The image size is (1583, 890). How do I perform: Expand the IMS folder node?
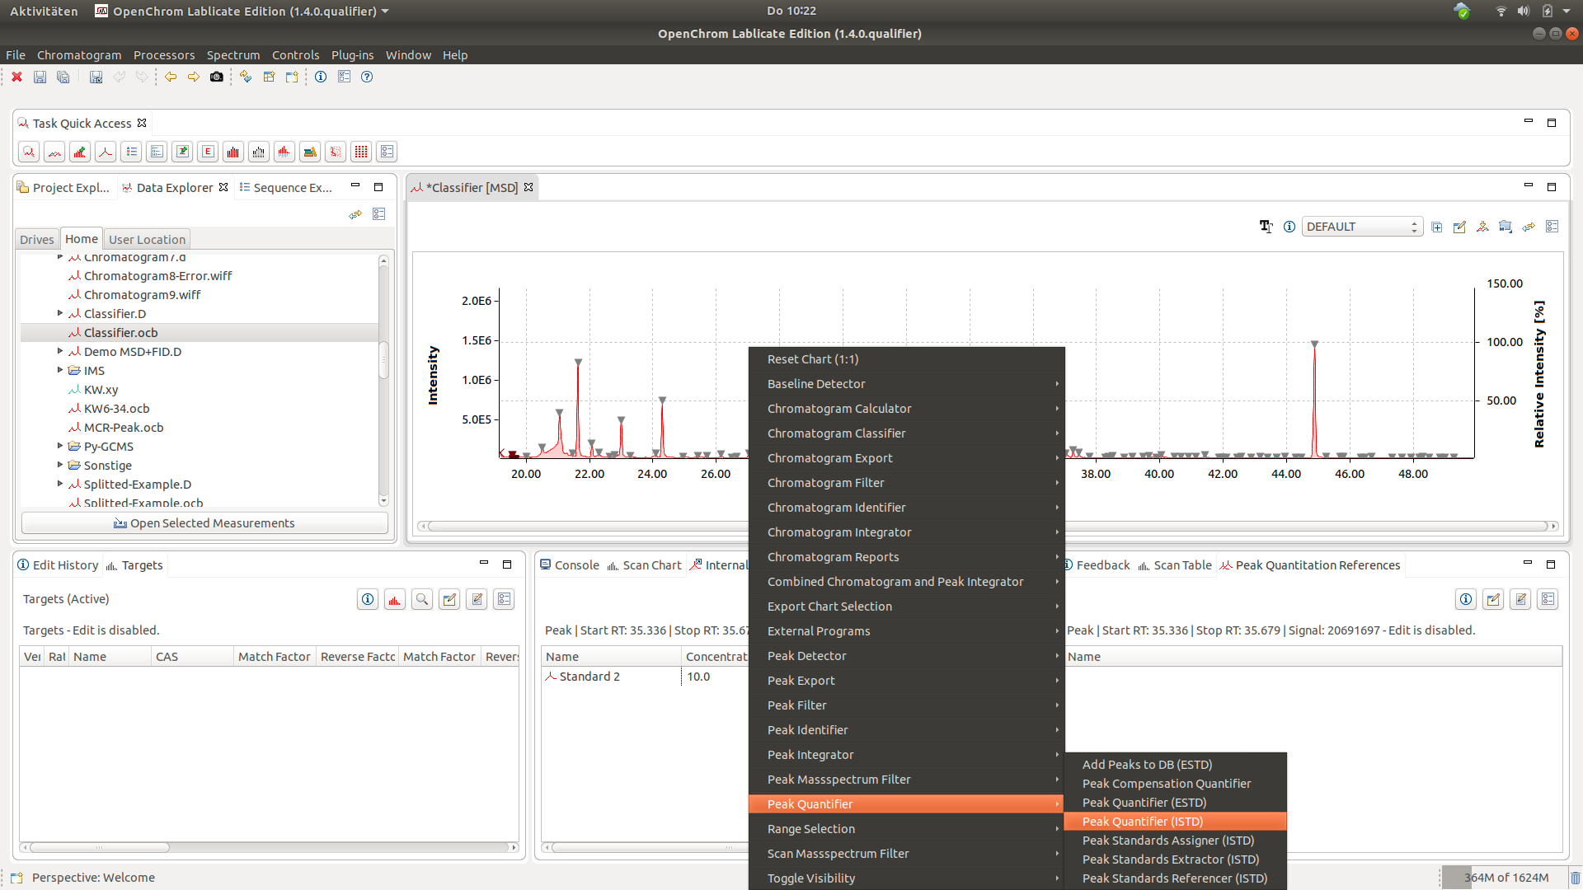click(60, 370)
